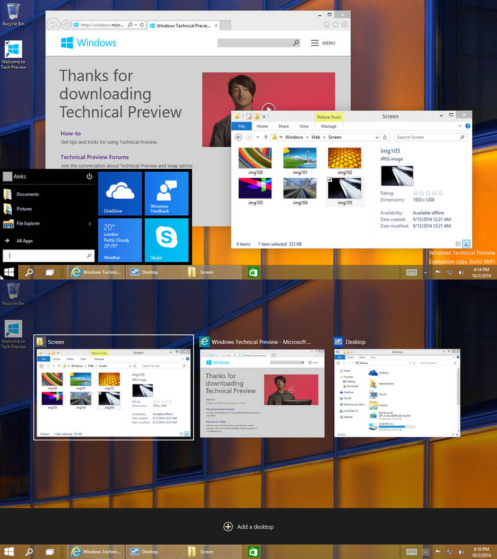Toggle large thumbnail view in the status bar

[466, 243]
